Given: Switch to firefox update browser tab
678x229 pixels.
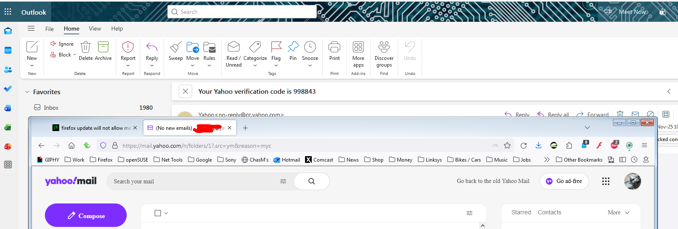Looking at the screenshot, I should tap(92, 128).
